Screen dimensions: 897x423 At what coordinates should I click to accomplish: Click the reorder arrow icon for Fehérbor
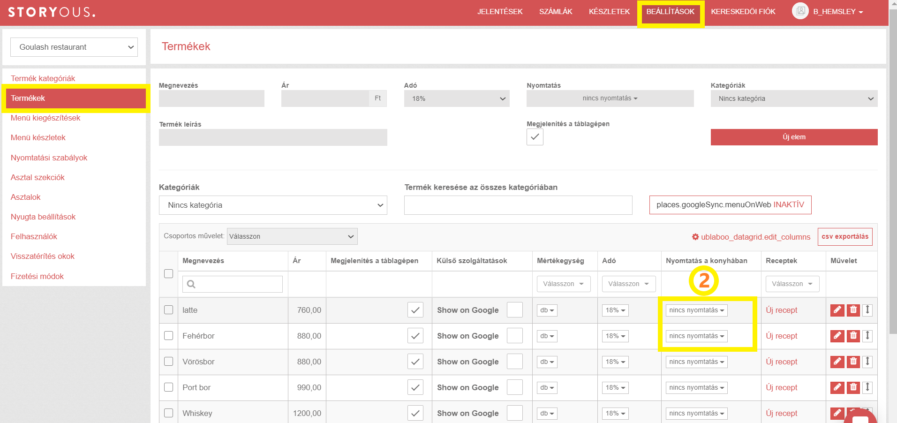867,336
